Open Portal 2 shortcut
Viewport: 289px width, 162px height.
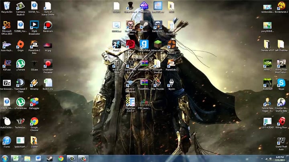117,46
